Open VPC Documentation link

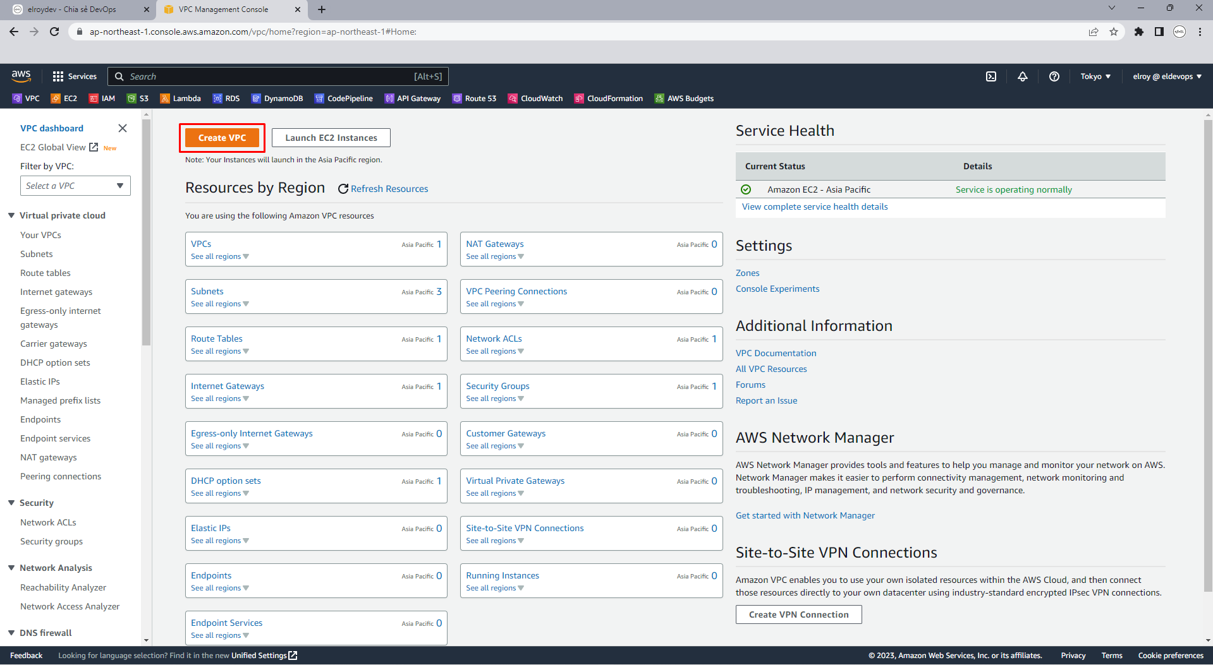[776, 353]
